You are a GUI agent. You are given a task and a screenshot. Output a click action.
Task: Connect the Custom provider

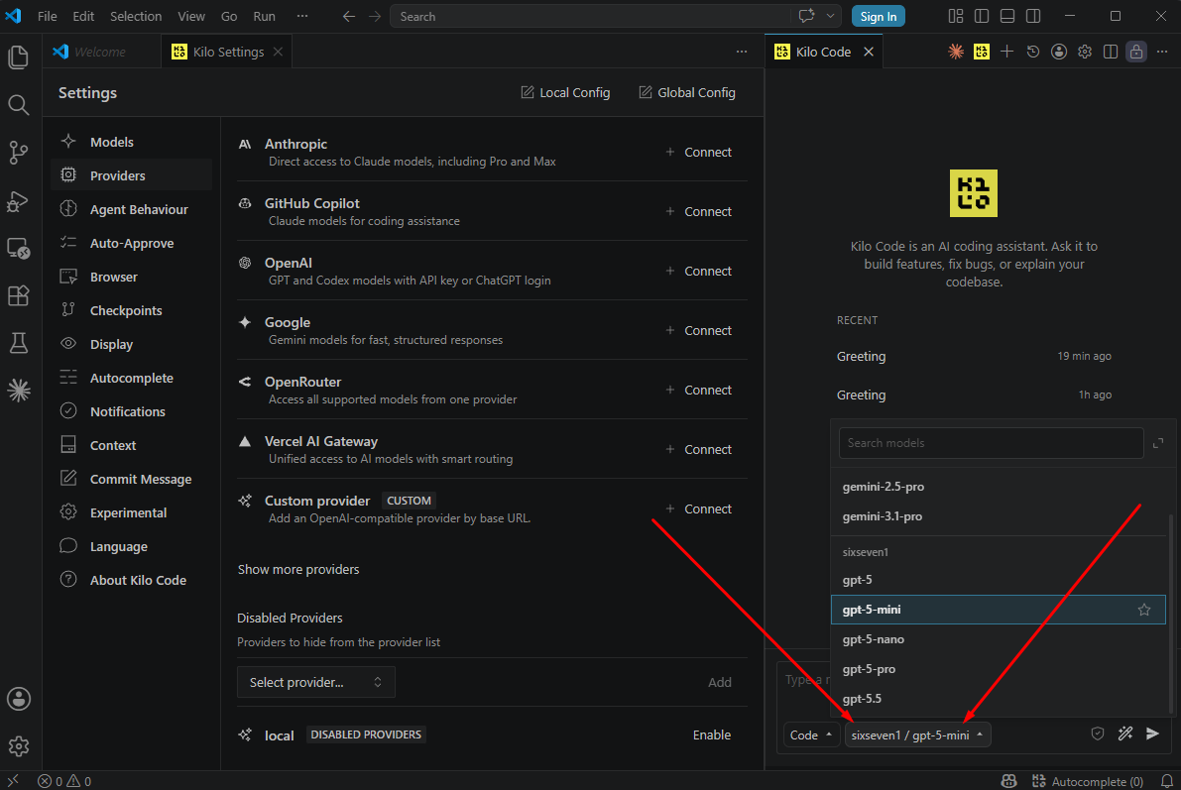[698, 509]
